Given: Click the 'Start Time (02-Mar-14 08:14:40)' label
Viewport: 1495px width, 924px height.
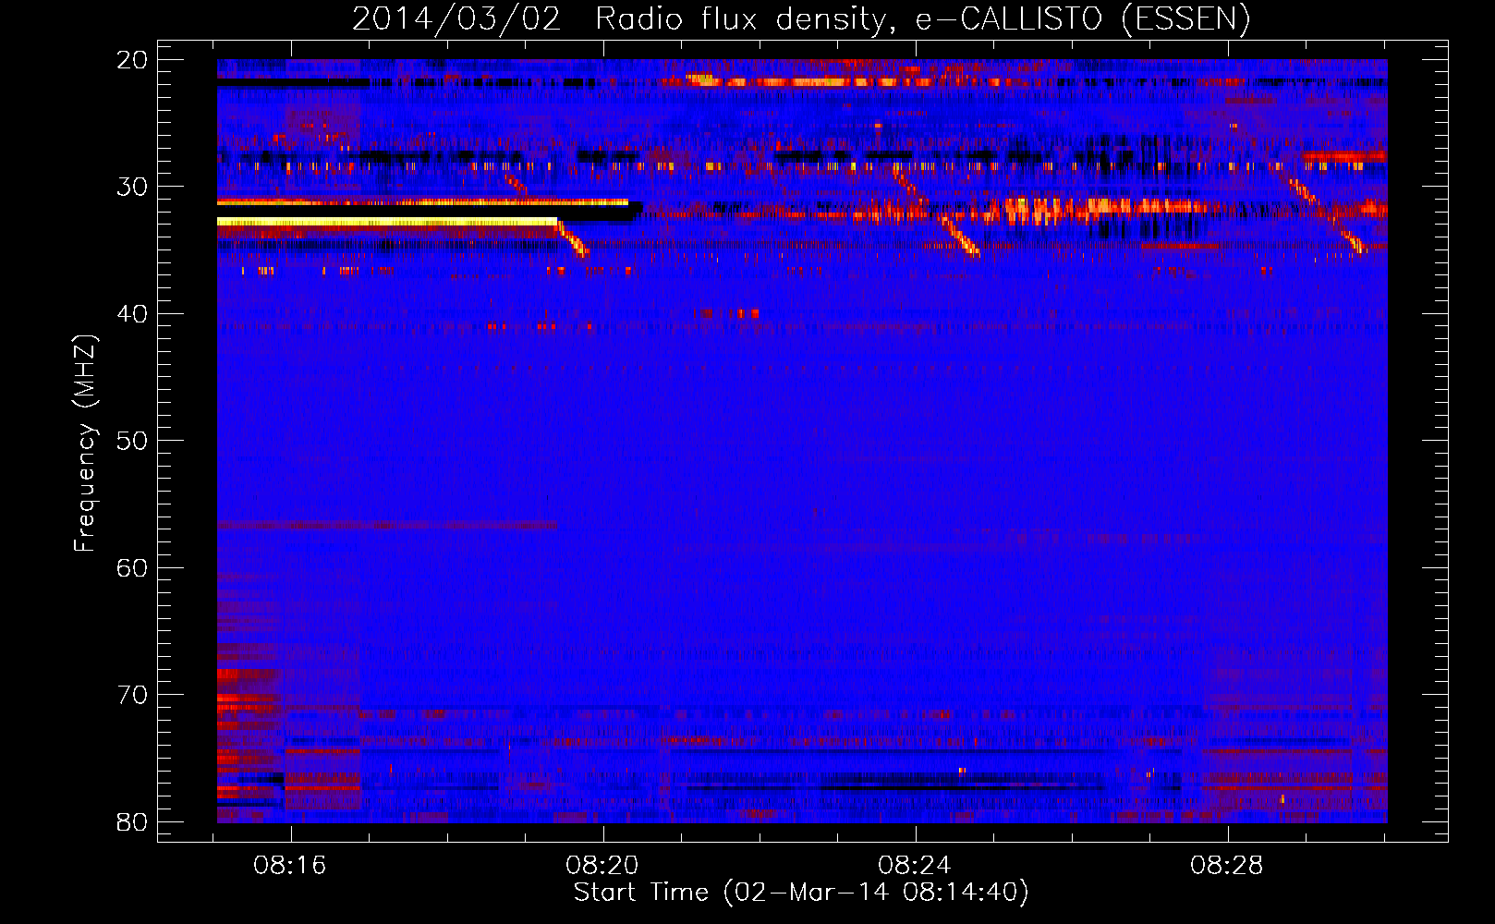Looking at the screenshot, I should [x=801, y=893].
